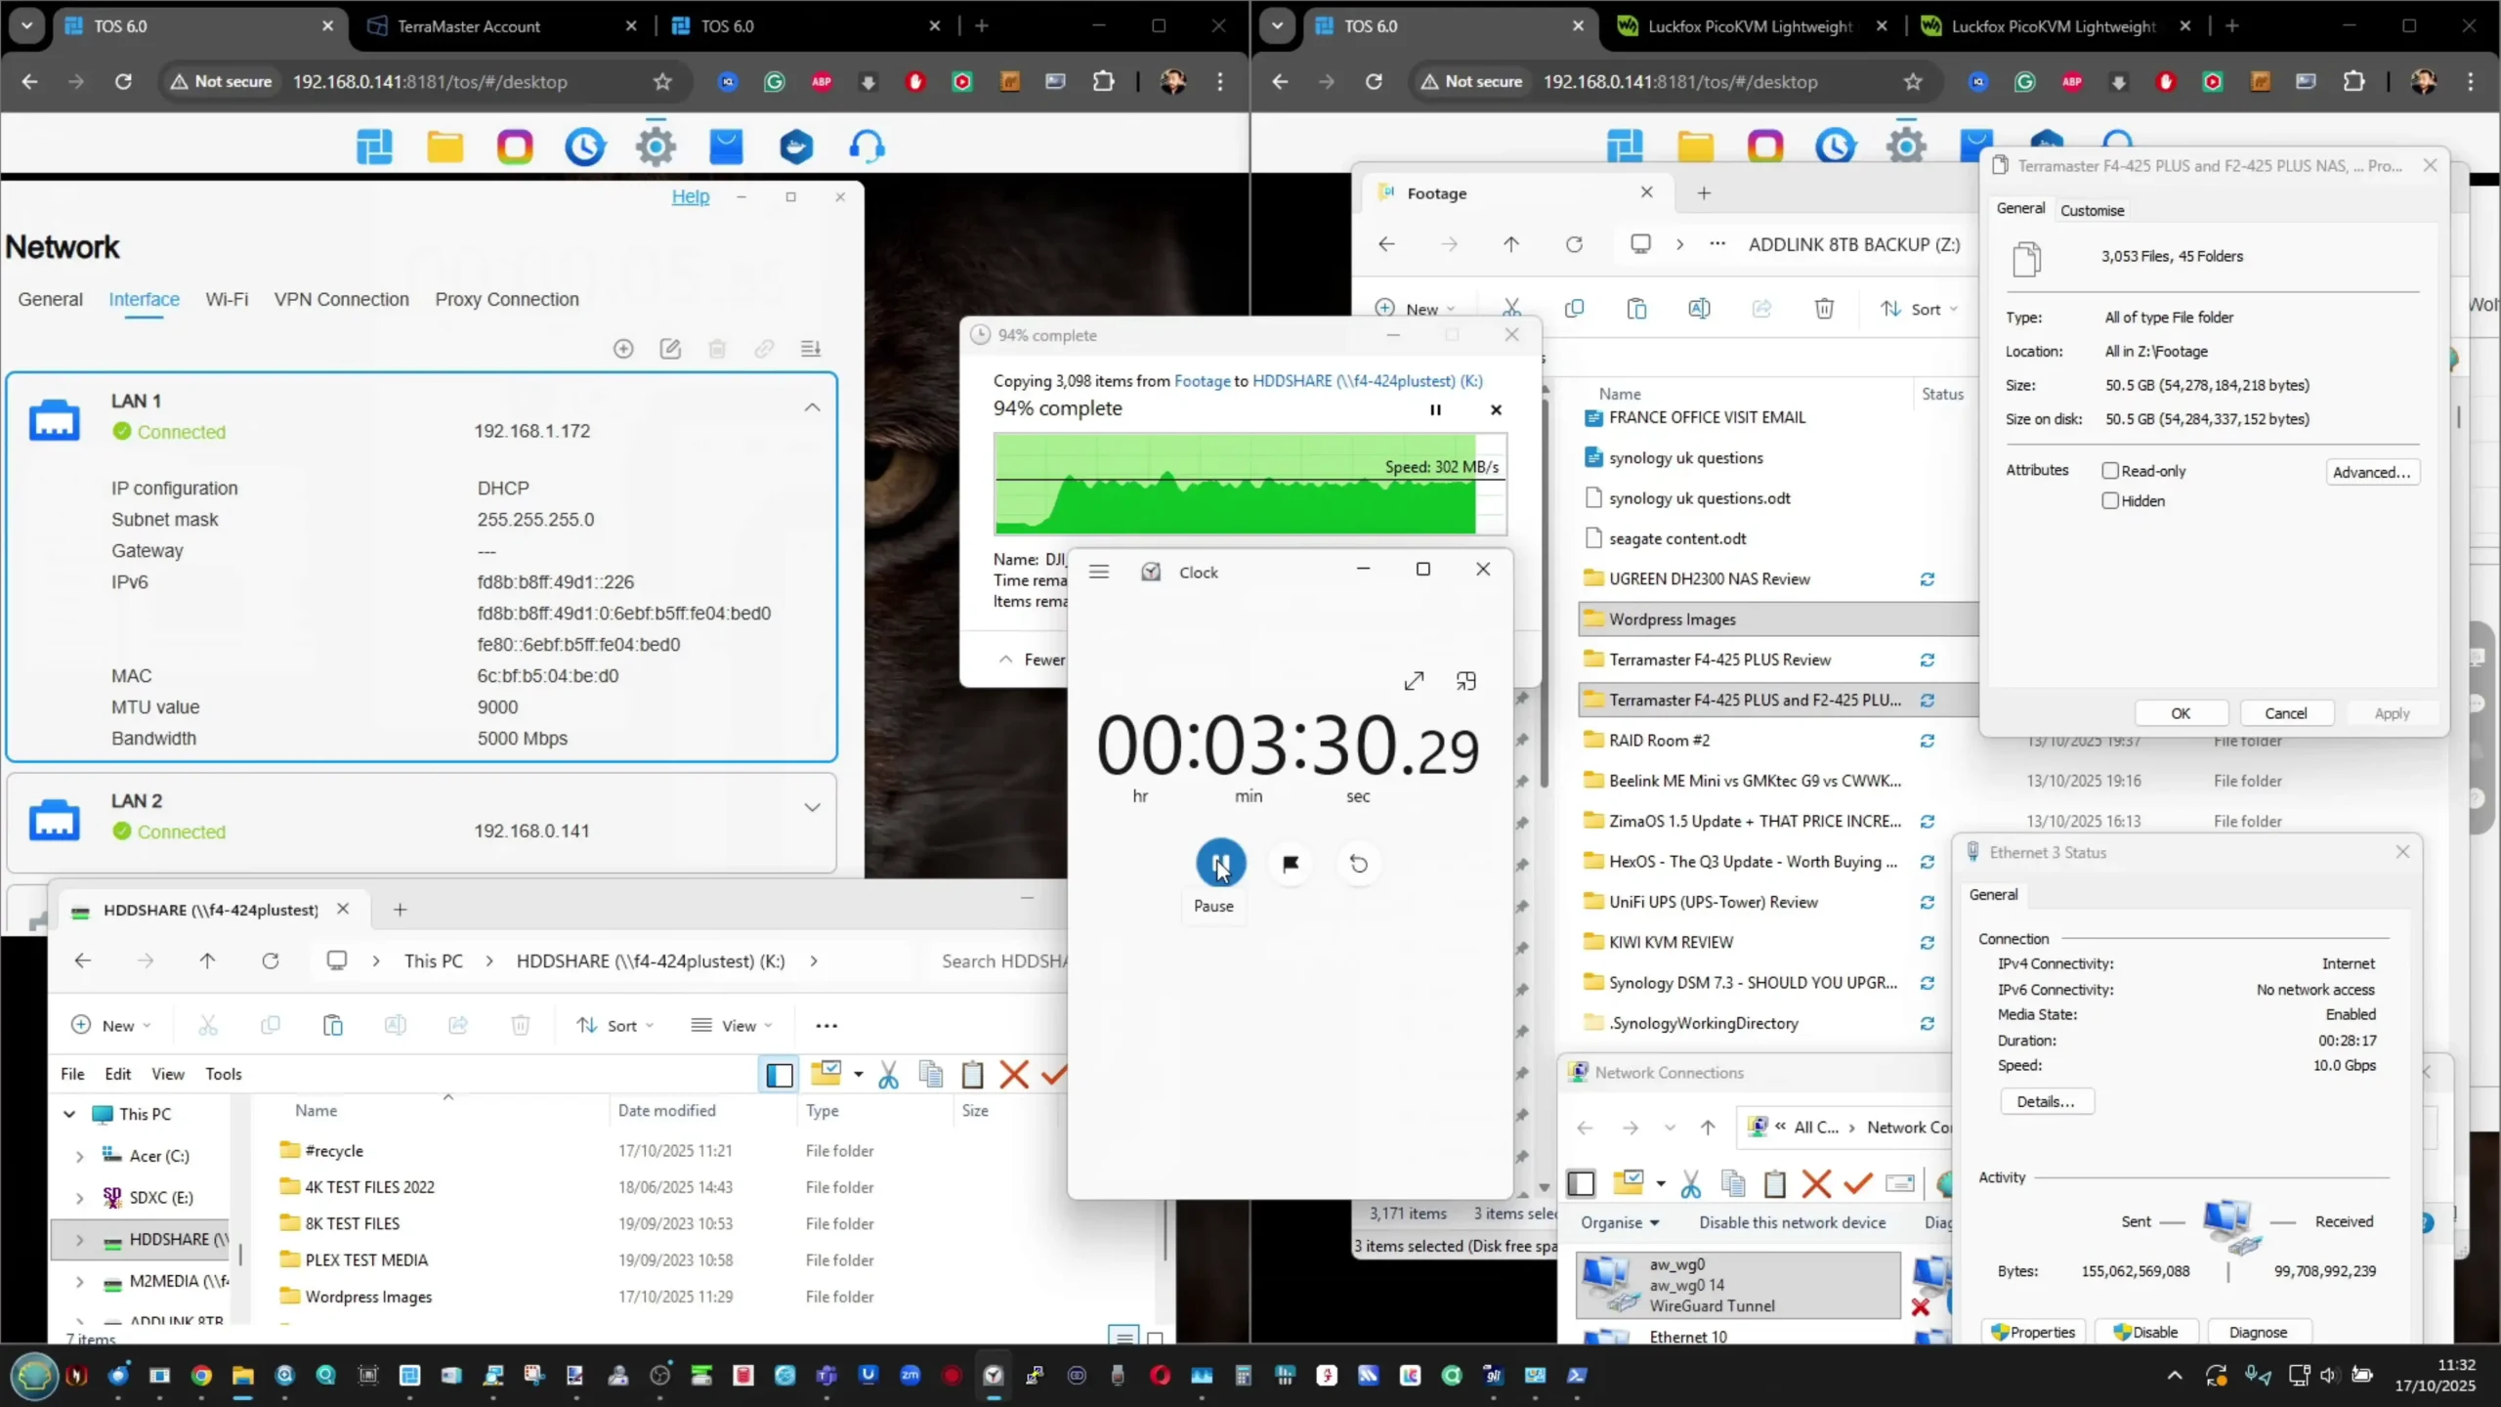Expand the LAN 2 interface panel
Screen dimensions: 2501x1407
[812, 808]
